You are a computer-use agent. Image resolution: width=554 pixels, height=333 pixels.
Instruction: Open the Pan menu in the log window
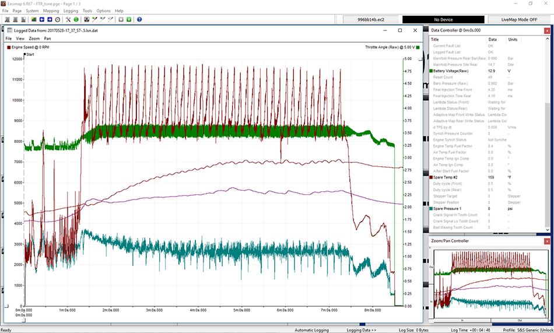(x=47, y=38)
